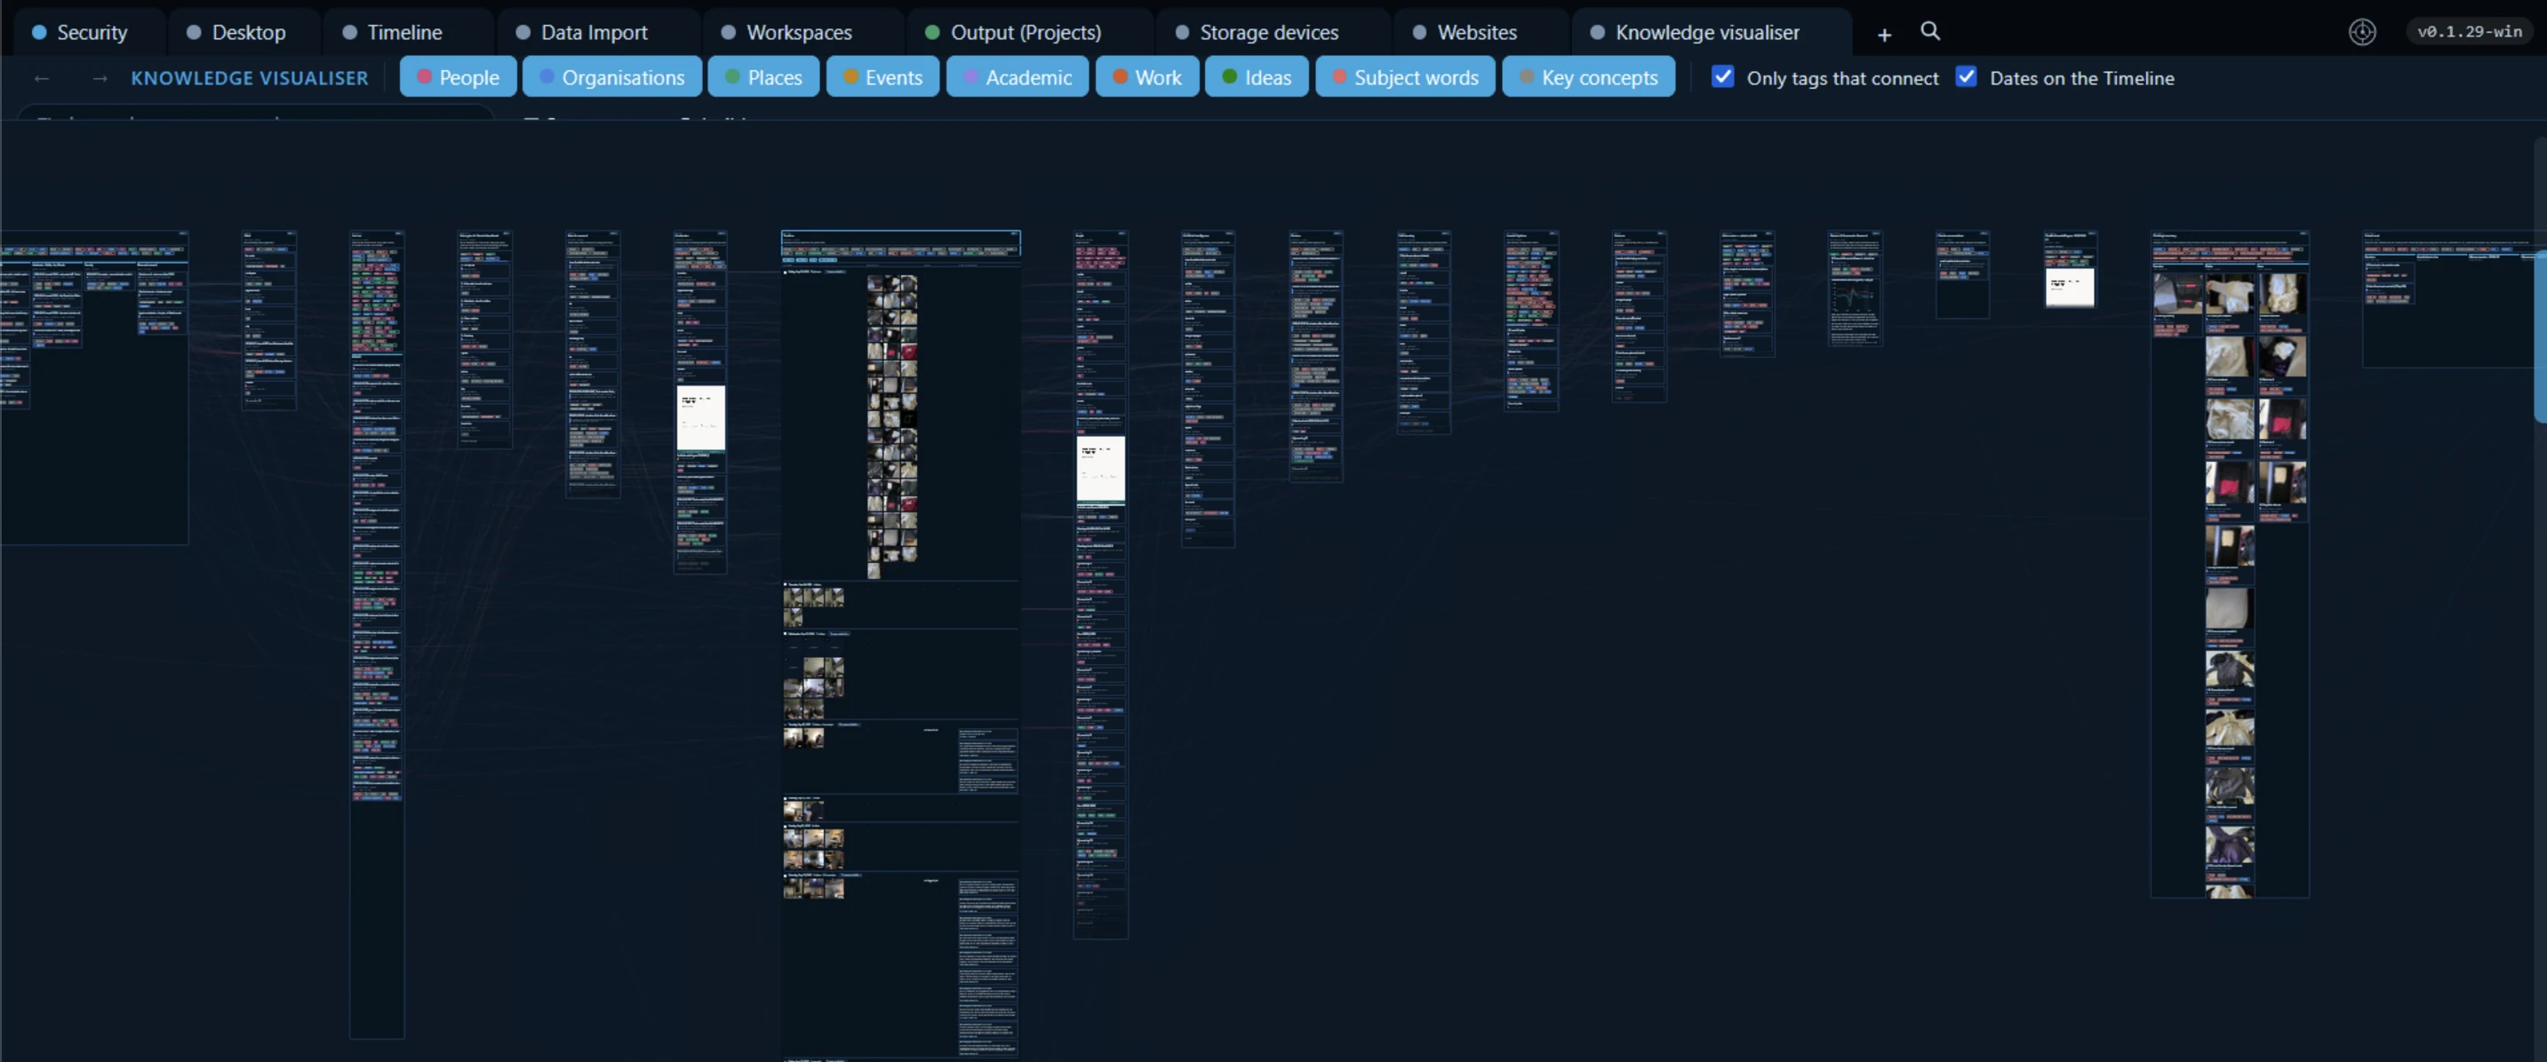Screen dimensions: 2547x1062
Task: Toggle the People tag filter
Action: coord(458,77)
